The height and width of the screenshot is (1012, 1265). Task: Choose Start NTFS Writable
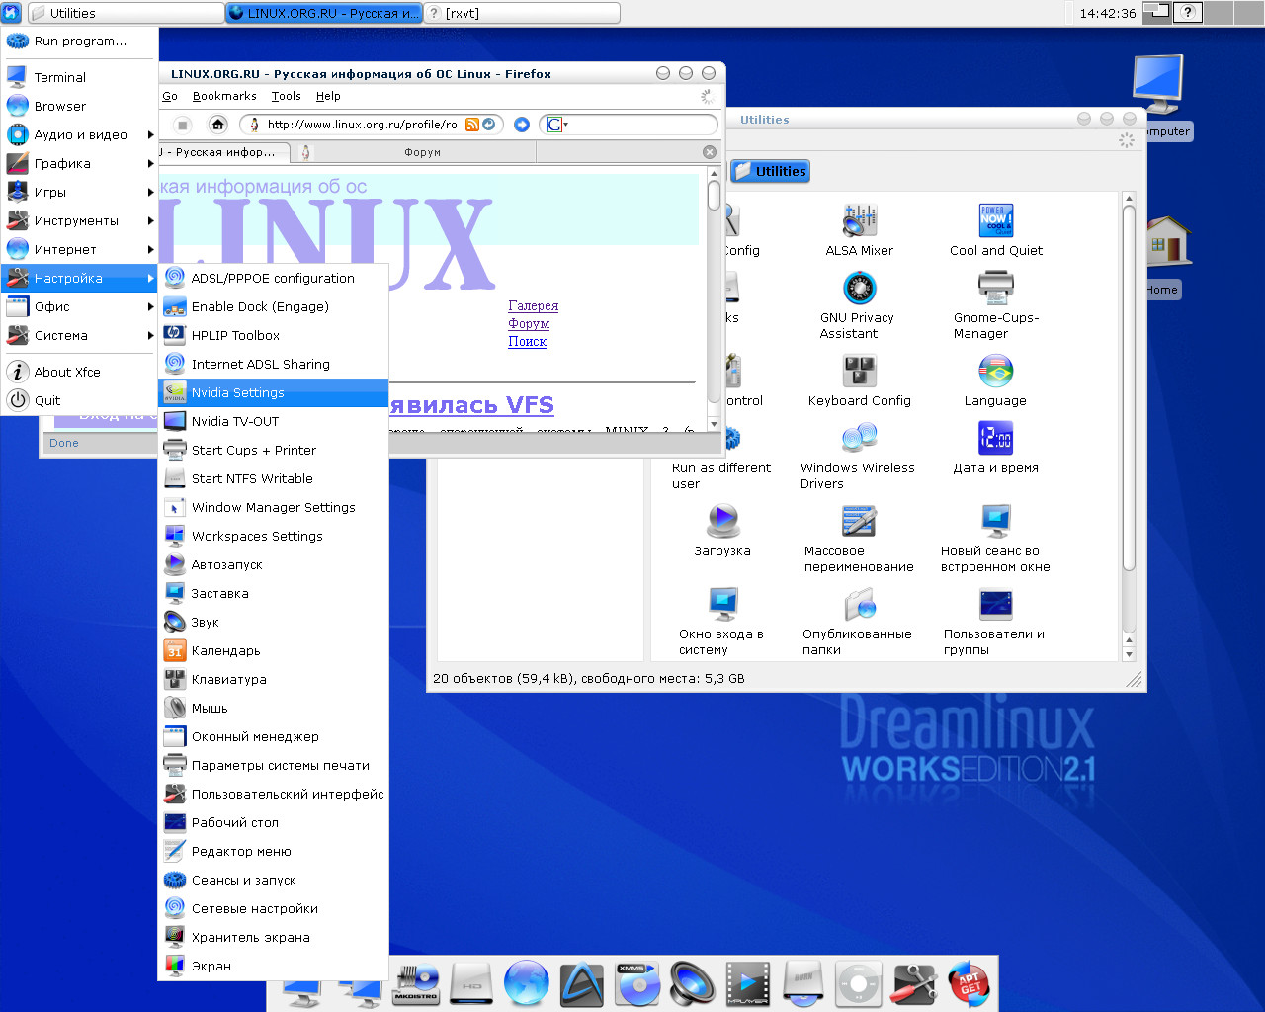[273, 478]
